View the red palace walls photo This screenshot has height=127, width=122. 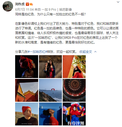click(x=27, y=90)
